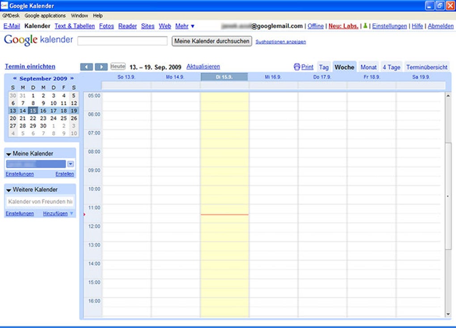The image size is (456, 328).
Task: Click the Print icon above the calendar
Action: tap(296, 66)
